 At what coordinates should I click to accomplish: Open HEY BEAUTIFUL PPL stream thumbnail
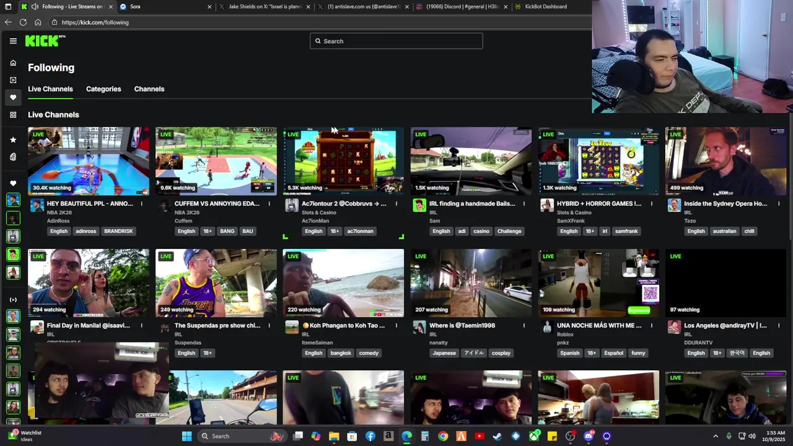(x=89, y=161)
